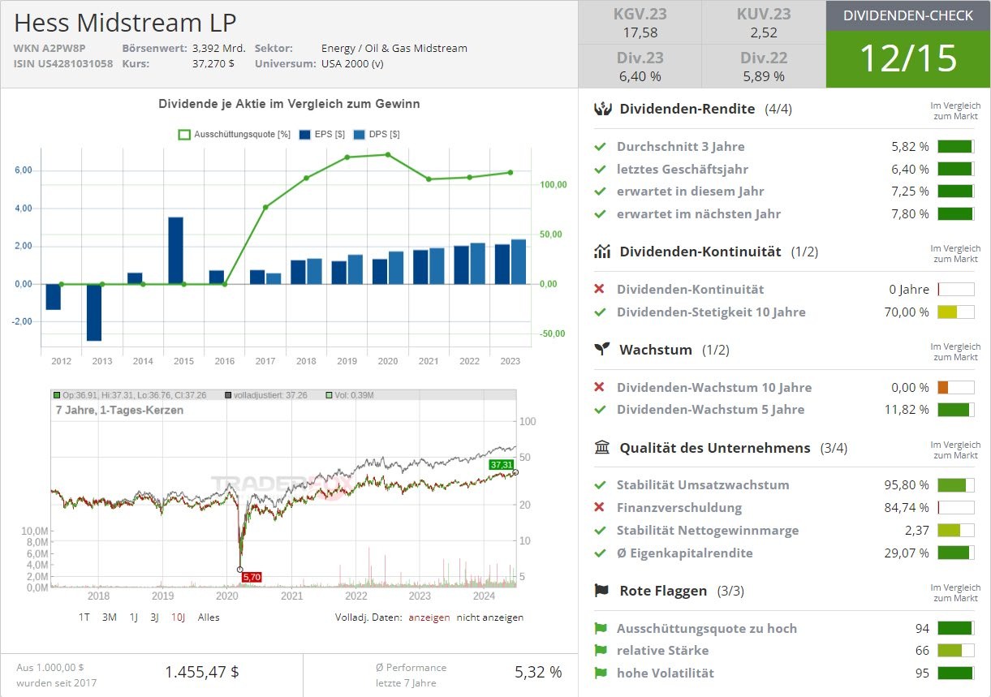Screen dimensions: 991x697
Task: Select the Alles chart timeframe
Action: 209,617
